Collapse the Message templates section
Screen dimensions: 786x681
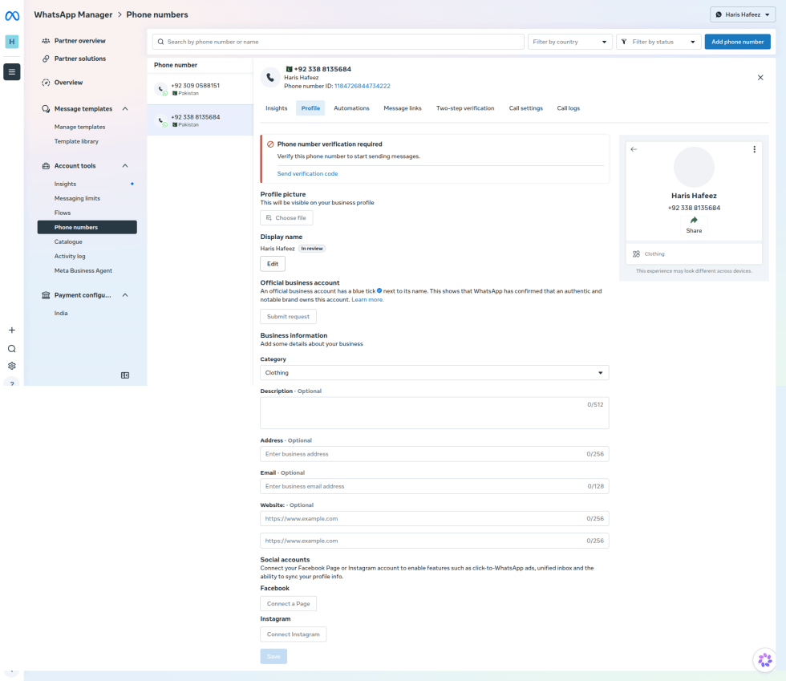pos(125,109)
